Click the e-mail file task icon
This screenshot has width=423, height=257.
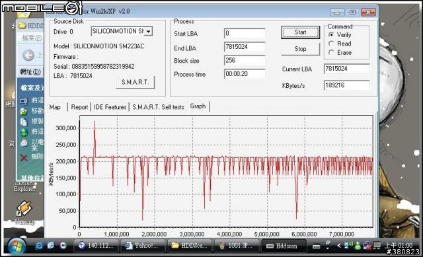pos(24,143)
